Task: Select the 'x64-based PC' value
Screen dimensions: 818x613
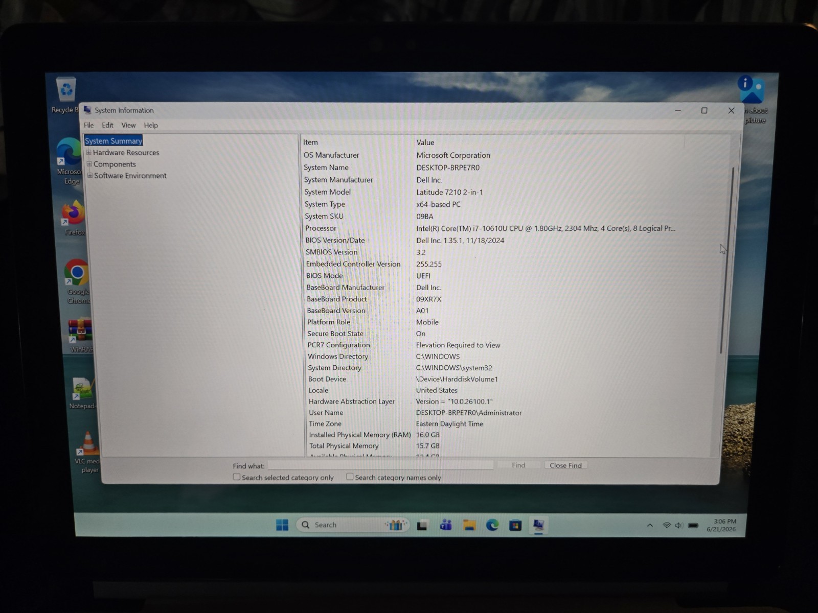Action: pyautogui.click(x=438, y=204)
